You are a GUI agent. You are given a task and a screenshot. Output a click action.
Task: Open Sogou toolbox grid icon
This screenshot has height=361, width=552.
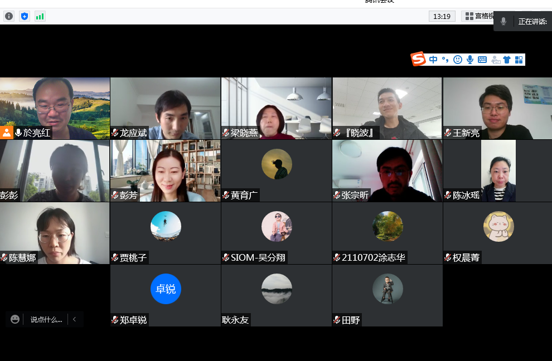[519, 60]
